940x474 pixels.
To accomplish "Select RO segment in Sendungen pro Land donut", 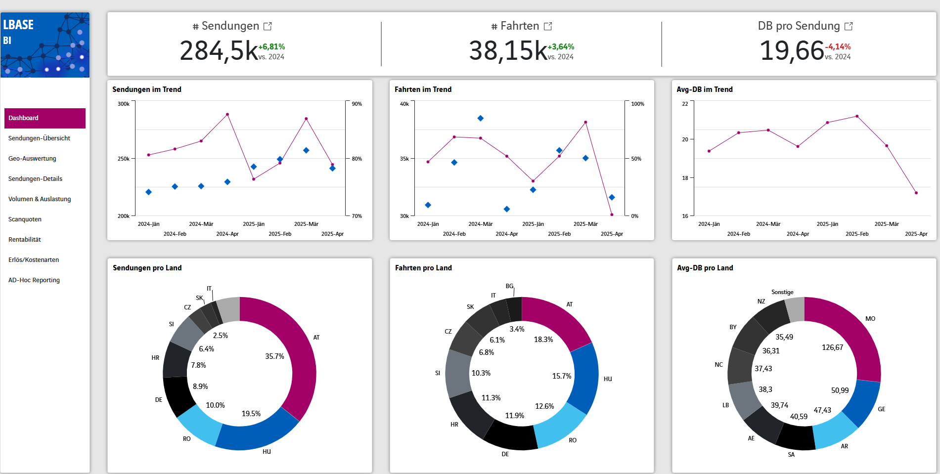I will pyautogui.click(x=202, y=425).
